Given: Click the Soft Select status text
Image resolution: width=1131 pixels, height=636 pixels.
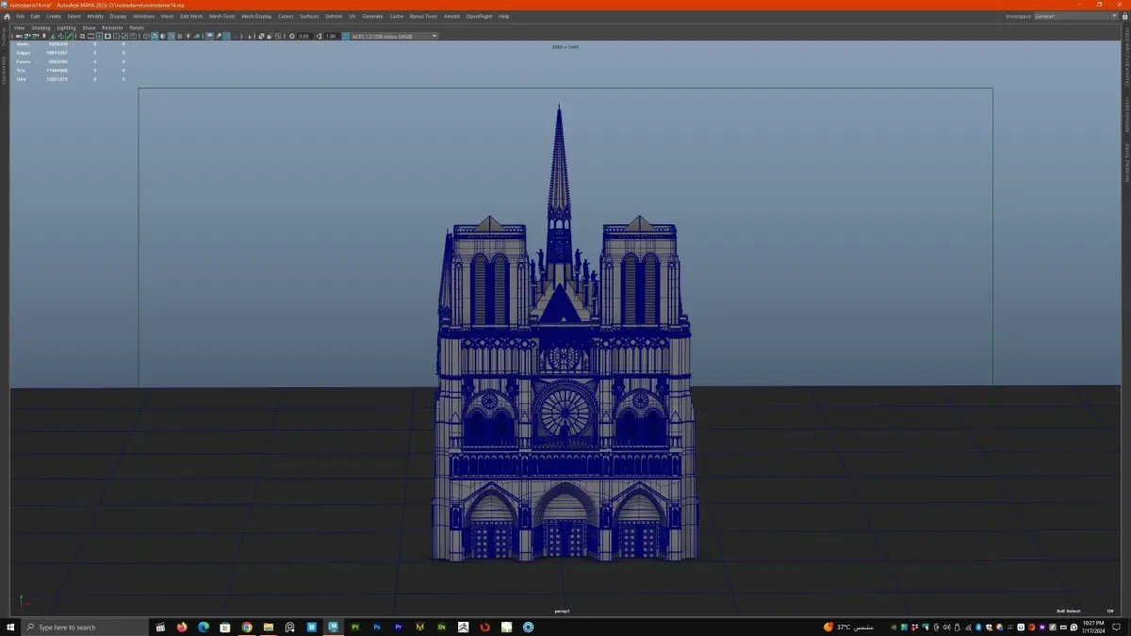Looking at the screenshot, I should [x=1068, y=611].
